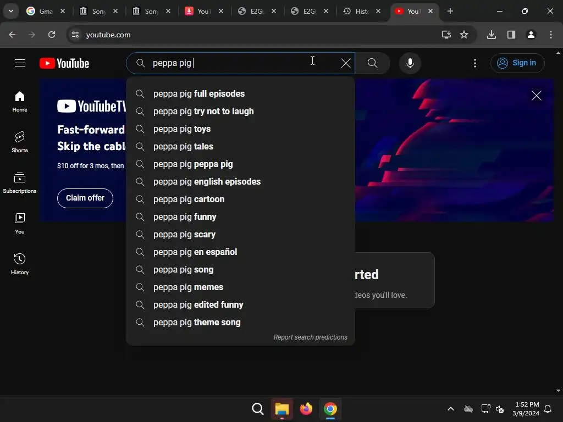Close the Gmail tab
Screen dimensions: 563x422
pyautogui.click(x=63, y=11)
